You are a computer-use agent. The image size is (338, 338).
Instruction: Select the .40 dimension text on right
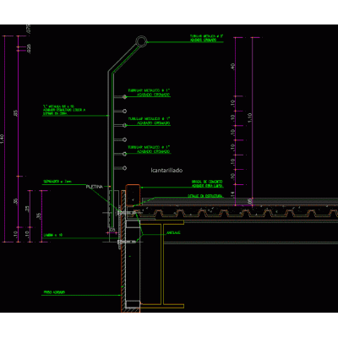pos(232,67)
